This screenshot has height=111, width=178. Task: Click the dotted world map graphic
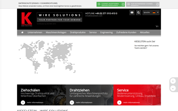click(x=47, y=57)
